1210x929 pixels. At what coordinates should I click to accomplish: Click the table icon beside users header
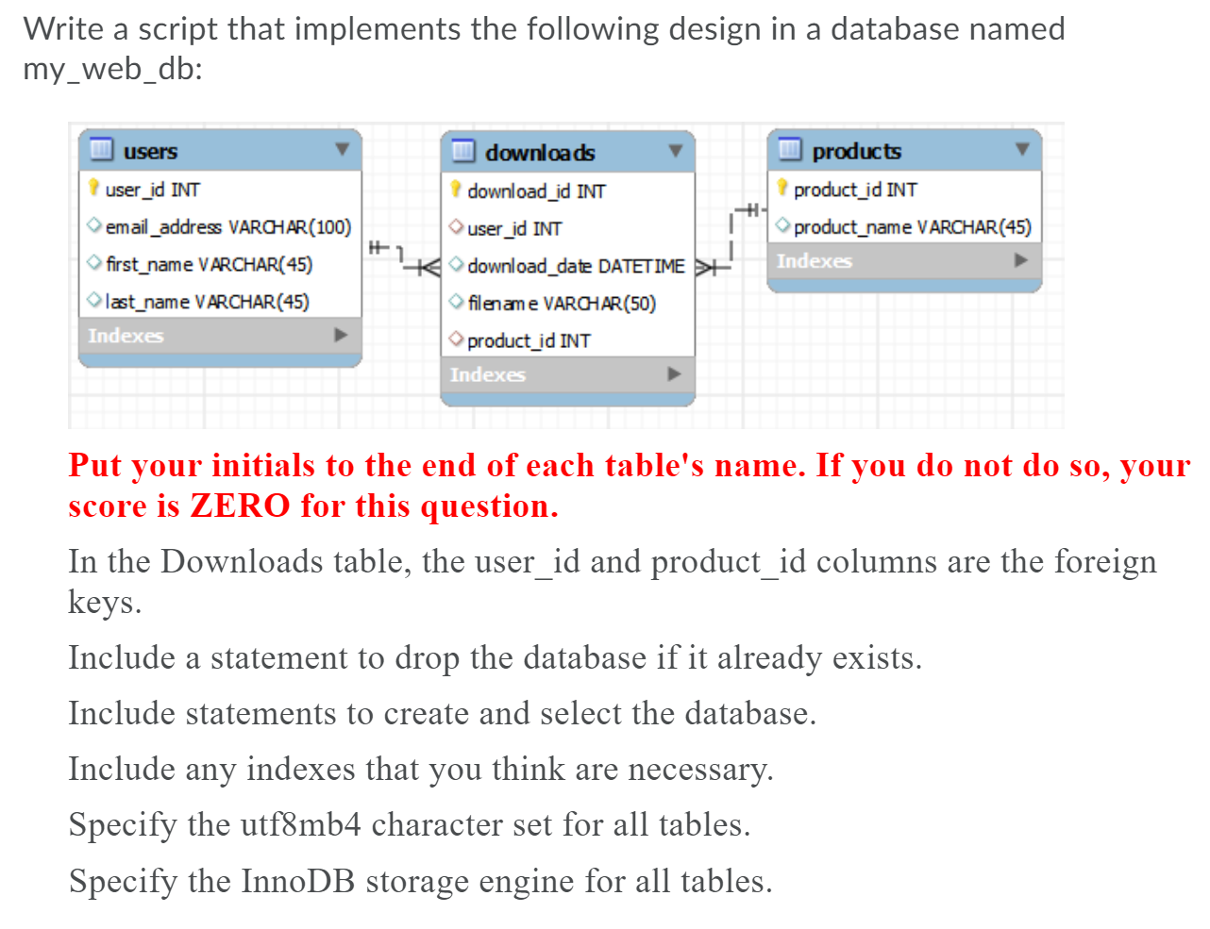[100, 151]
